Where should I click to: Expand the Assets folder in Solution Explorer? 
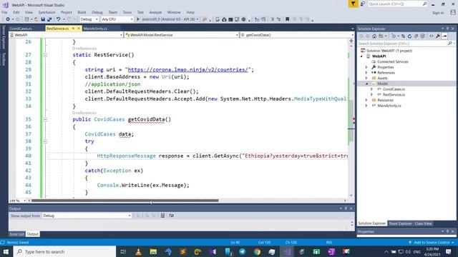[366, 78]
